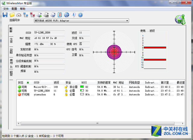
Task: Click the horizontal scrollbar thumb
Action: point(98,123)
